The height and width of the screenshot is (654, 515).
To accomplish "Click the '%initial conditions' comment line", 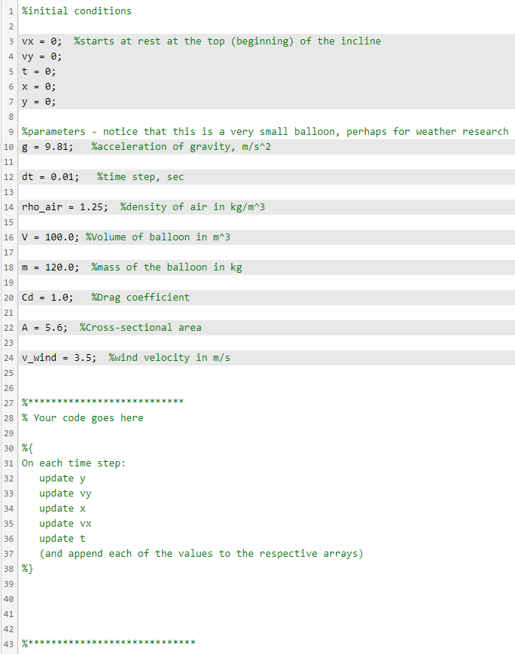I will [77, 11].
